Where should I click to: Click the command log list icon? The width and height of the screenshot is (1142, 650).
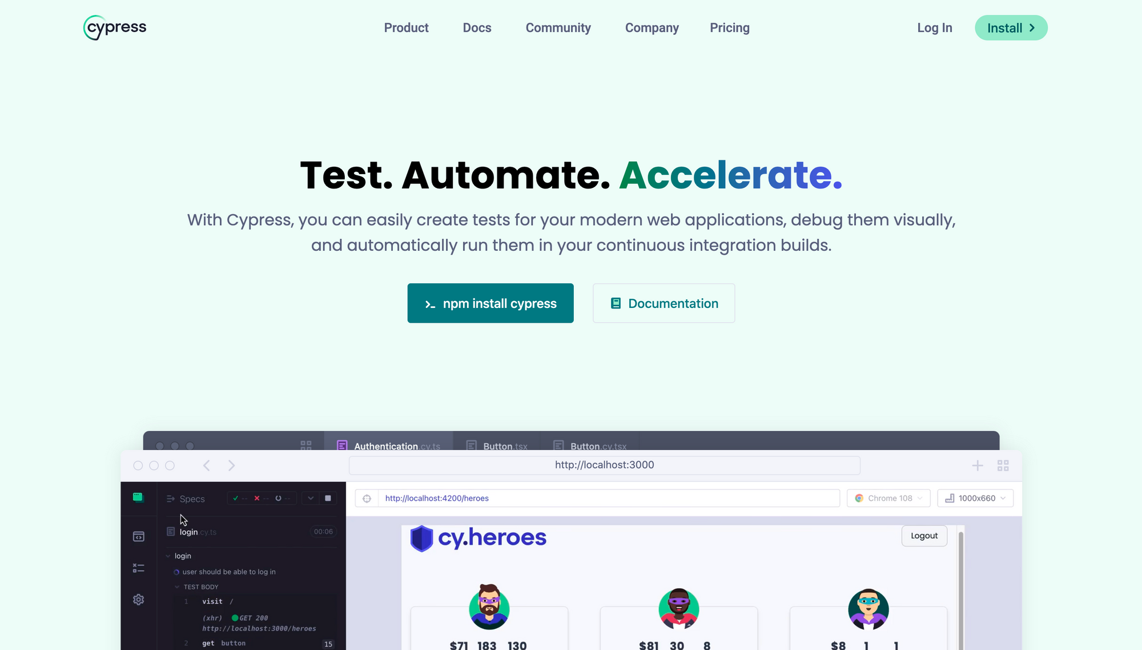click(138, 568)
